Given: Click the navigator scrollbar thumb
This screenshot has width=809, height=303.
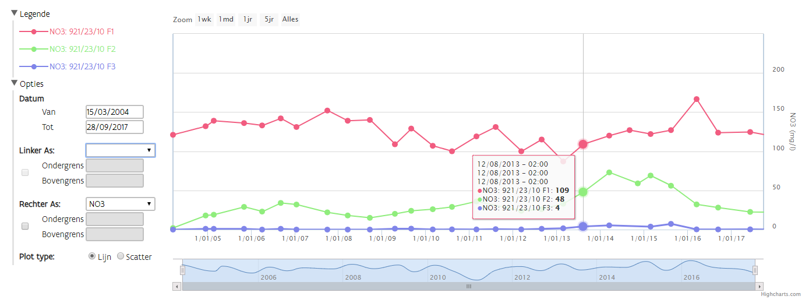Looking at the screenshot, I should coord(468,286).
